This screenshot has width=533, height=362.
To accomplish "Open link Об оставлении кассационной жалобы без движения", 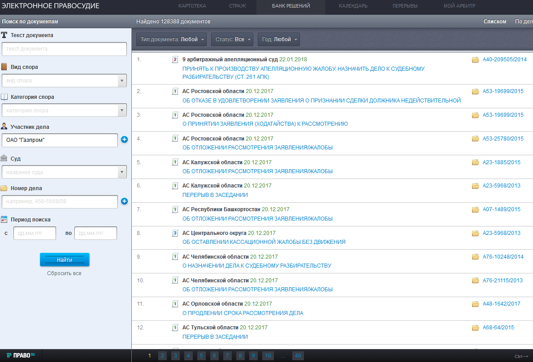I will click(264, 242).
